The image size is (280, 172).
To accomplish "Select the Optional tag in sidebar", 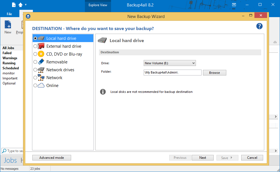I will [9, 83].
